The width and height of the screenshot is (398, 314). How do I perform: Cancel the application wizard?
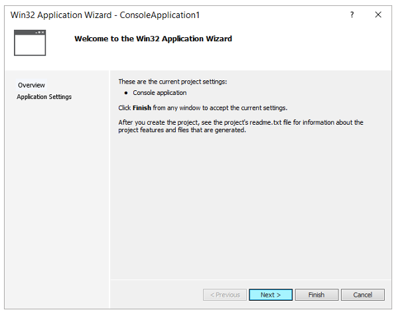[362, 295]
